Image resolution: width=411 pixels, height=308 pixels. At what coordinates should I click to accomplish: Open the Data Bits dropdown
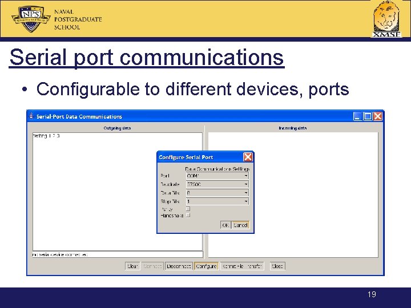point(217,193)
